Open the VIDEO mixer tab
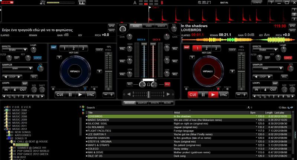The width and height of the screenshot is (297, 160). click(x=148, y=26)
